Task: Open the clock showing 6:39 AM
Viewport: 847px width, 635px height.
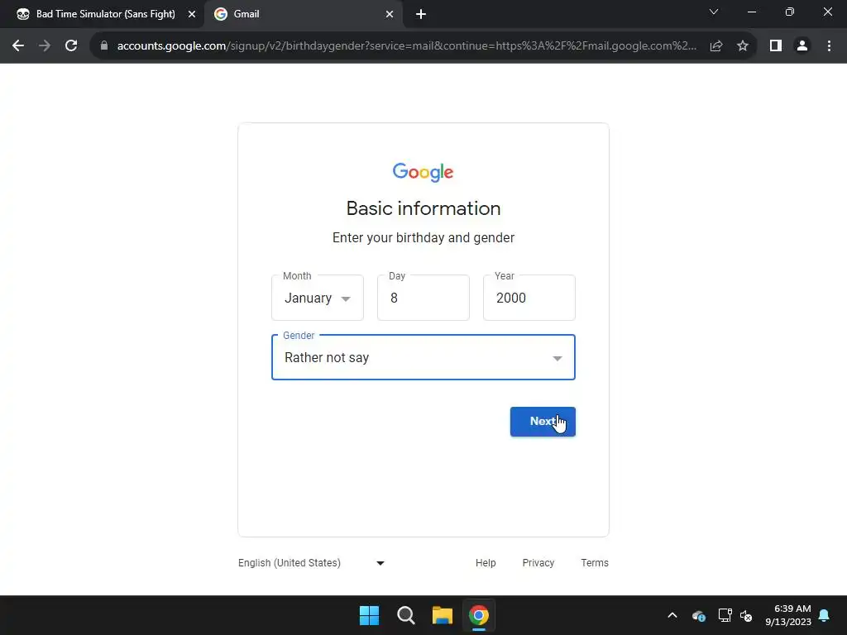Action: click(788, 615)
